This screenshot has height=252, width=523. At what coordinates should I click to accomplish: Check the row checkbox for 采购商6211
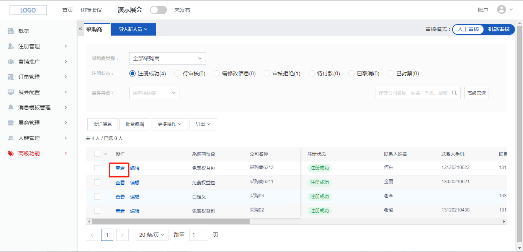coord(97,182)
